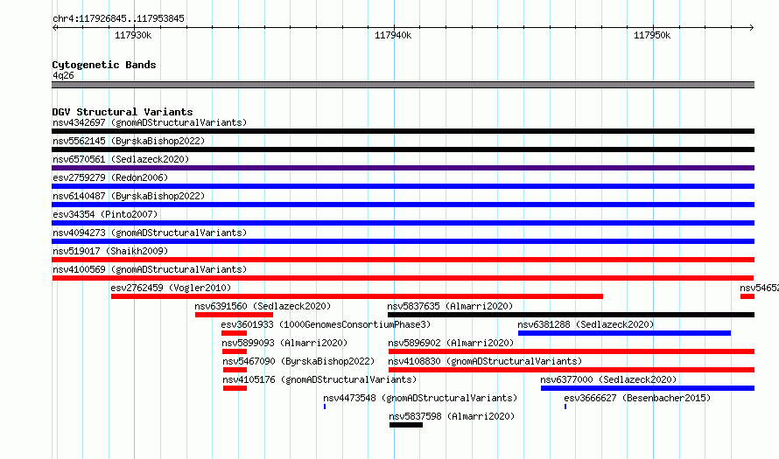Click the black nsv5837635 Almarri2020 variant bar
Screen dimensions: 779x459
pos(571,315)
